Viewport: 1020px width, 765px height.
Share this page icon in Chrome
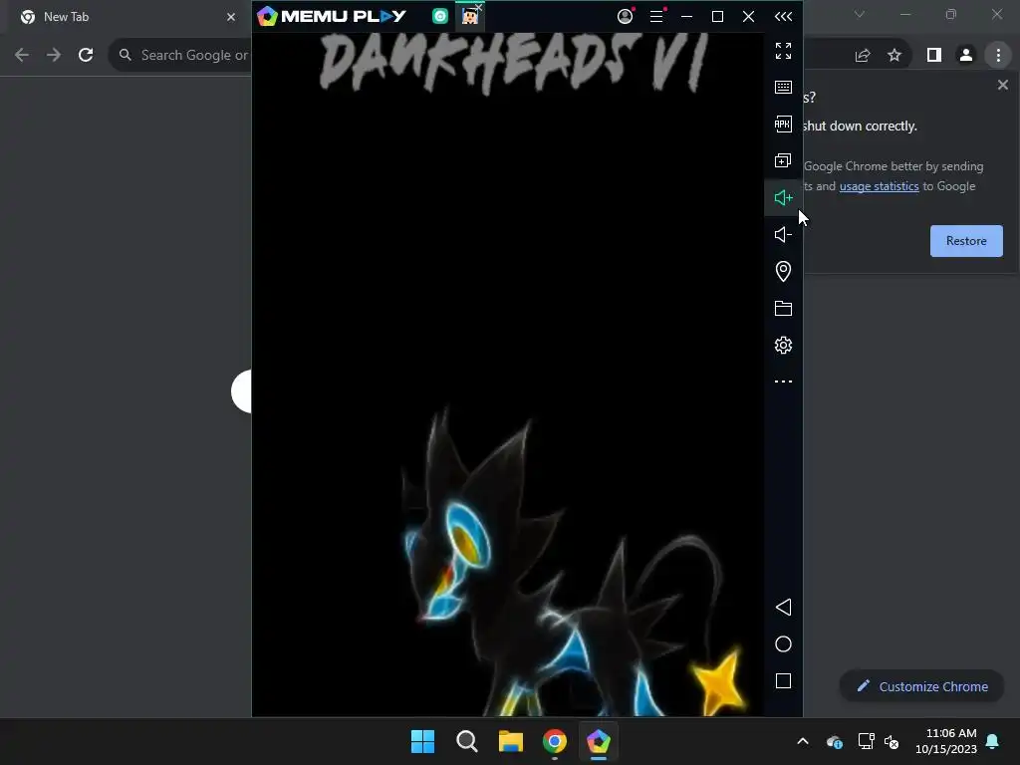[x=863, y=56]
